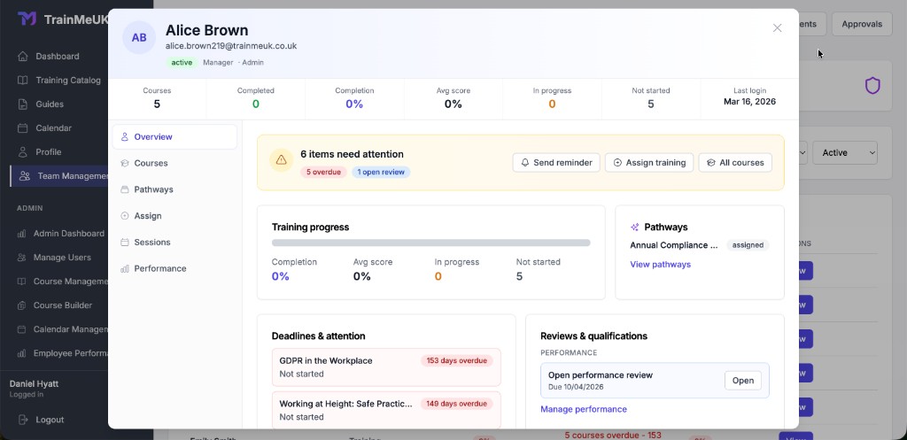Click the Approvals button
907x440 pixels.
(862, 24)
